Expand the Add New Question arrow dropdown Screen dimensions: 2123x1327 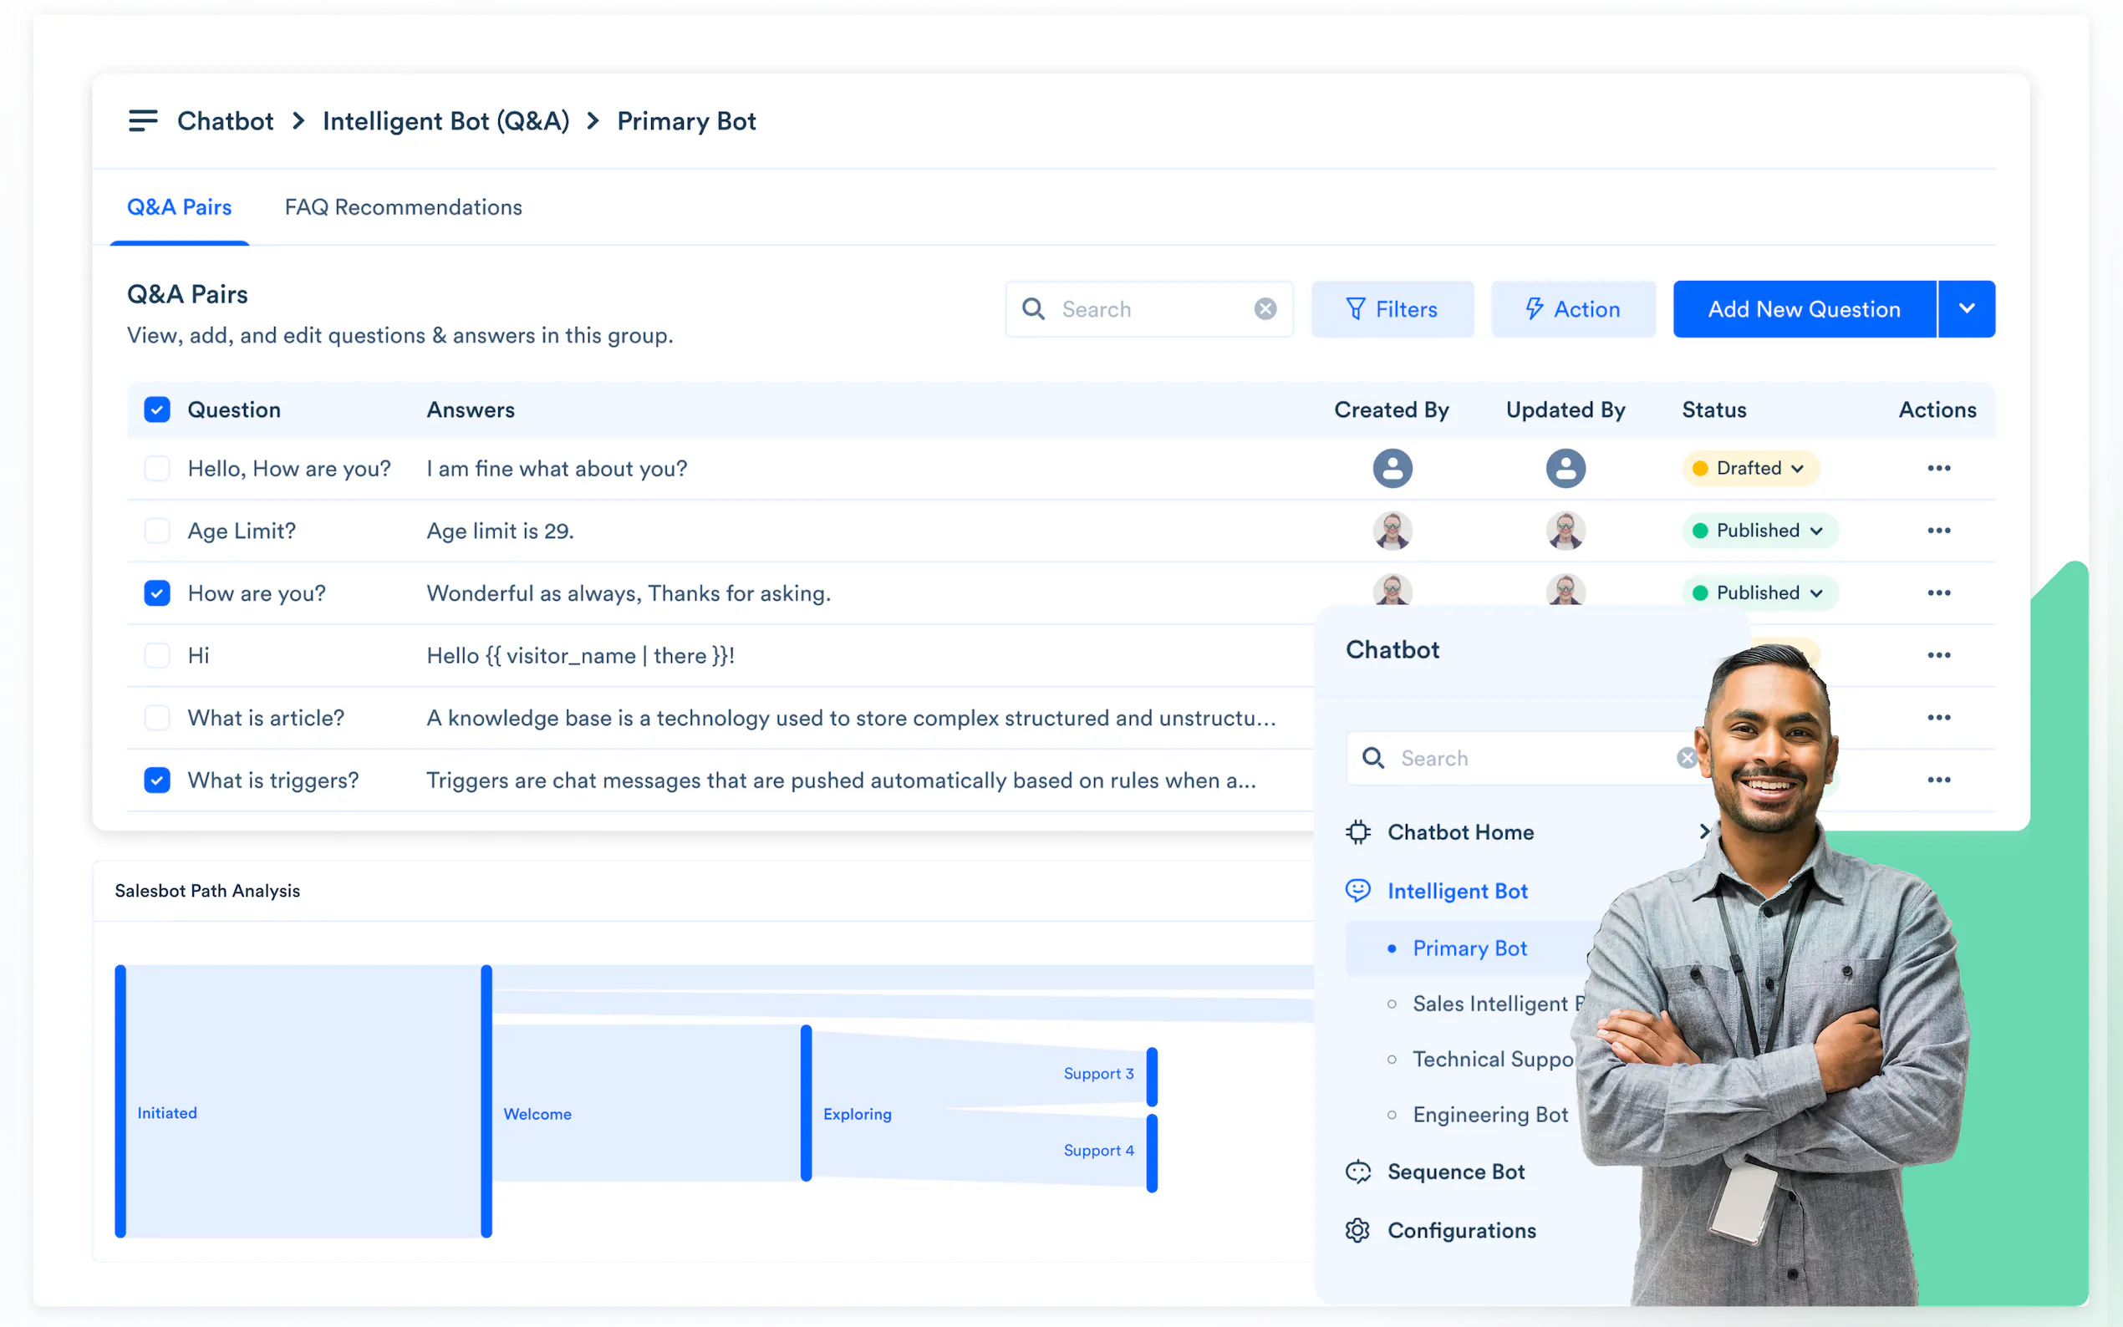point(1966,309)
